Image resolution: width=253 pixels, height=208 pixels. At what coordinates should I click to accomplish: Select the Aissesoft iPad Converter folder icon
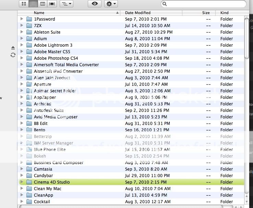coord(29,71)
